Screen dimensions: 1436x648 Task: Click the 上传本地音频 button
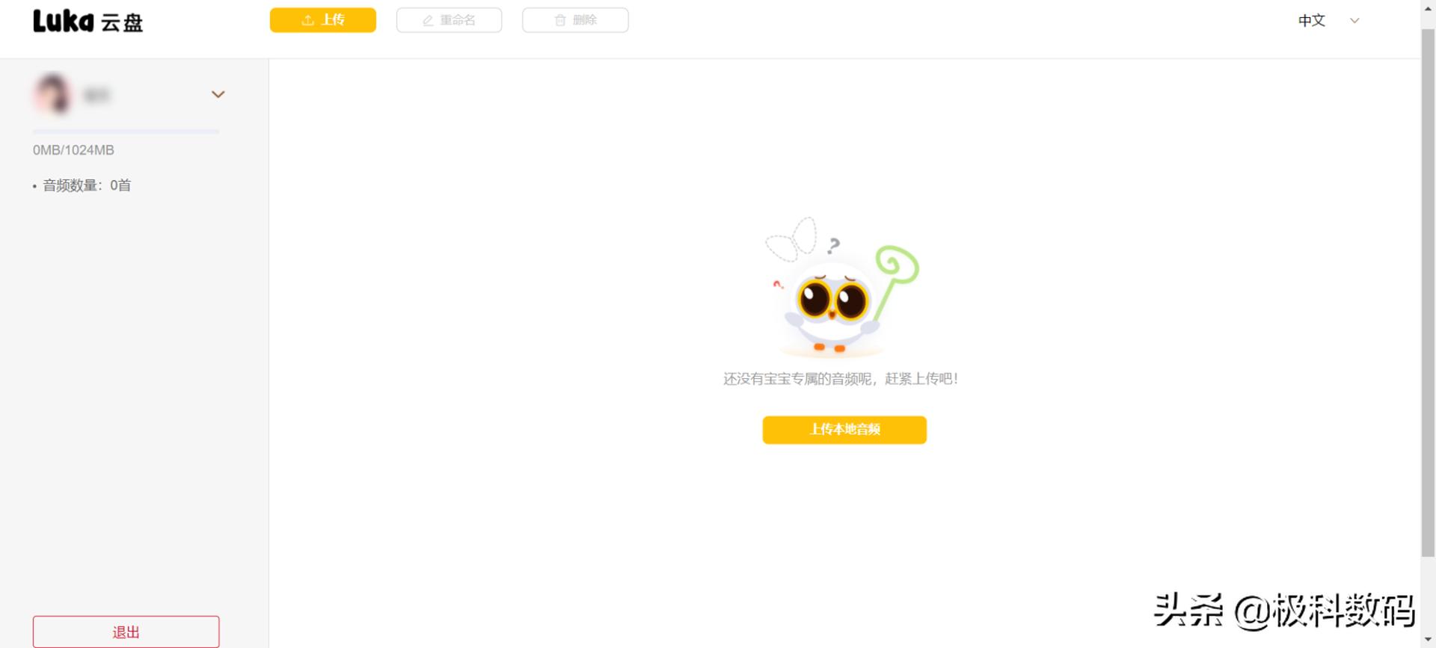tap(844, 430)
